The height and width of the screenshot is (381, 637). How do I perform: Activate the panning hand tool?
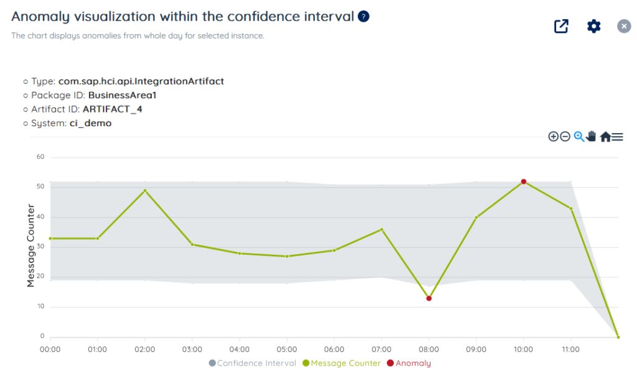click(x=591, y=136)
